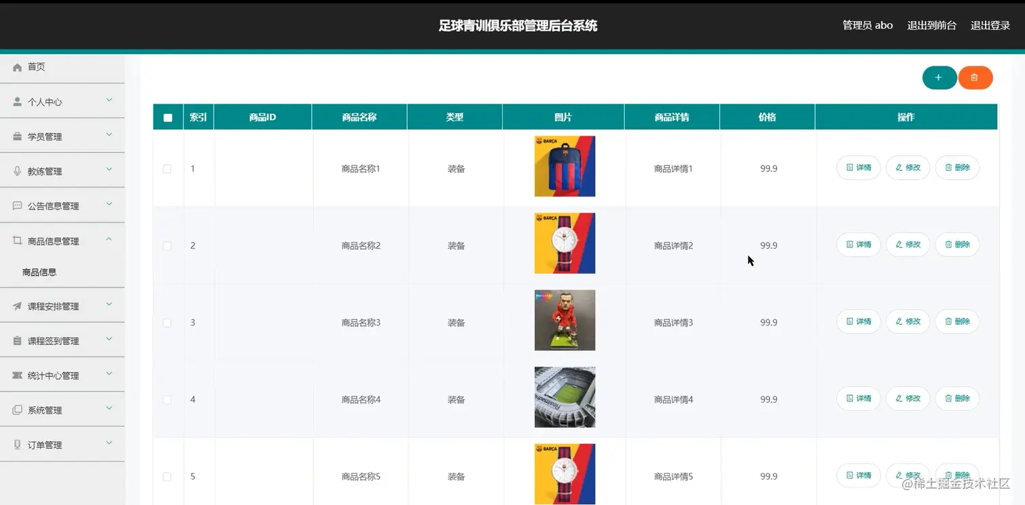
Task: Check the checkbox for row 2
Action: click(x=167, y=245)
